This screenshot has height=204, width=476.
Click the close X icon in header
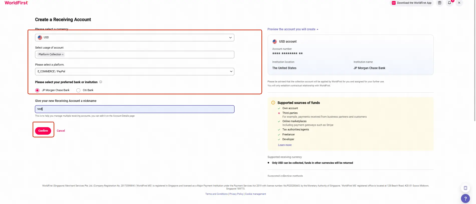pos(459,3)
